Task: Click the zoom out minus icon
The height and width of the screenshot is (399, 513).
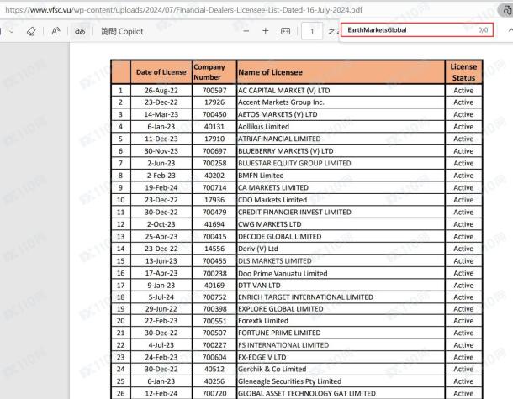Action: pos(246,31)
